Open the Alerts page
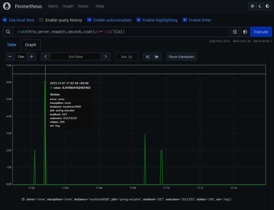 pos(53,6)
